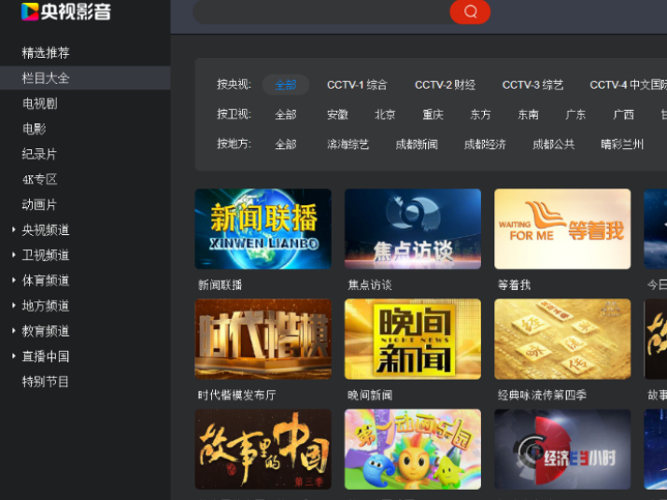The height and width of the screenshot is (500, 667).
Task: Select 卫视频道 sidebar label
Action: pos(46,255)
